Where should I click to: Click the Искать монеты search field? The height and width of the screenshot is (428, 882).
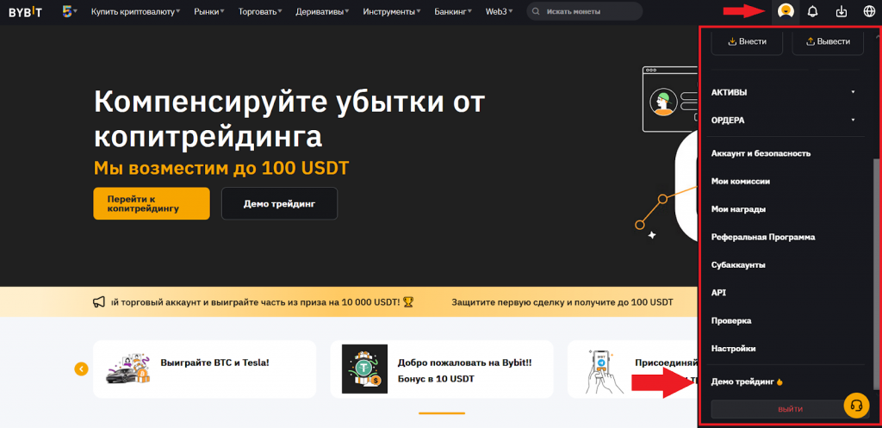click(x=585, y=11)
